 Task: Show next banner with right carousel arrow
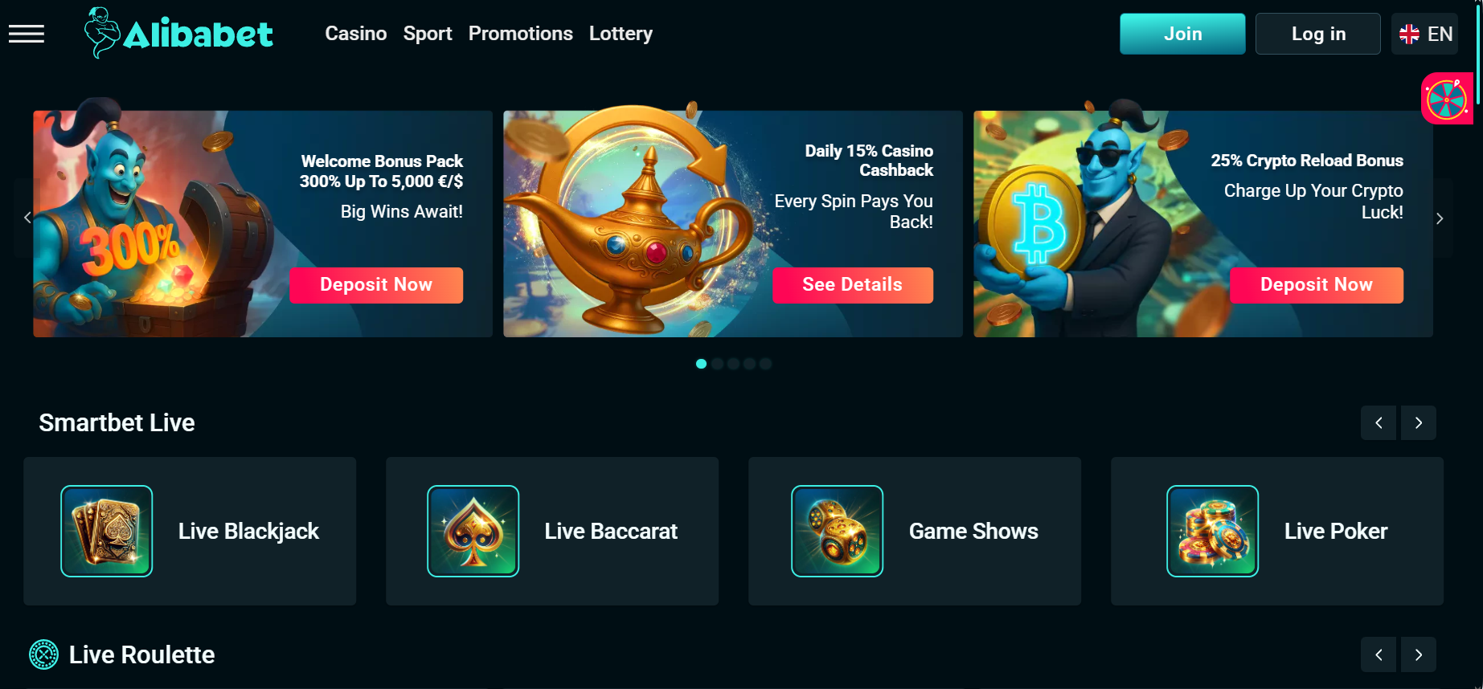click(x=1440, y=218)
